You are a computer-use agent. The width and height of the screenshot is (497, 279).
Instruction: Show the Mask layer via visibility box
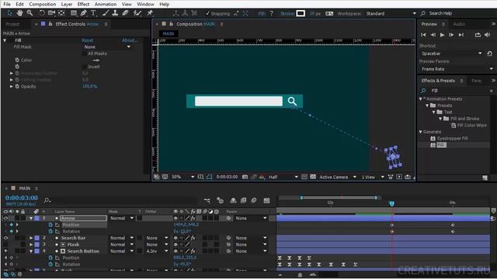click(5, 245)
